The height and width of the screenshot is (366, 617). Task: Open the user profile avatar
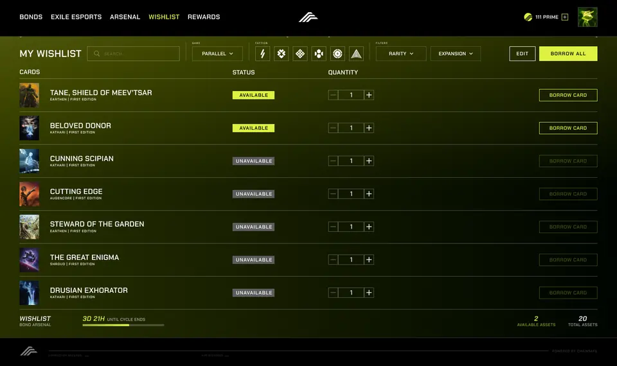click(587, 17)
